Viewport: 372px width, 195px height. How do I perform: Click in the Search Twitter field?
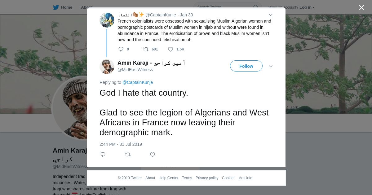coord(223,7)
